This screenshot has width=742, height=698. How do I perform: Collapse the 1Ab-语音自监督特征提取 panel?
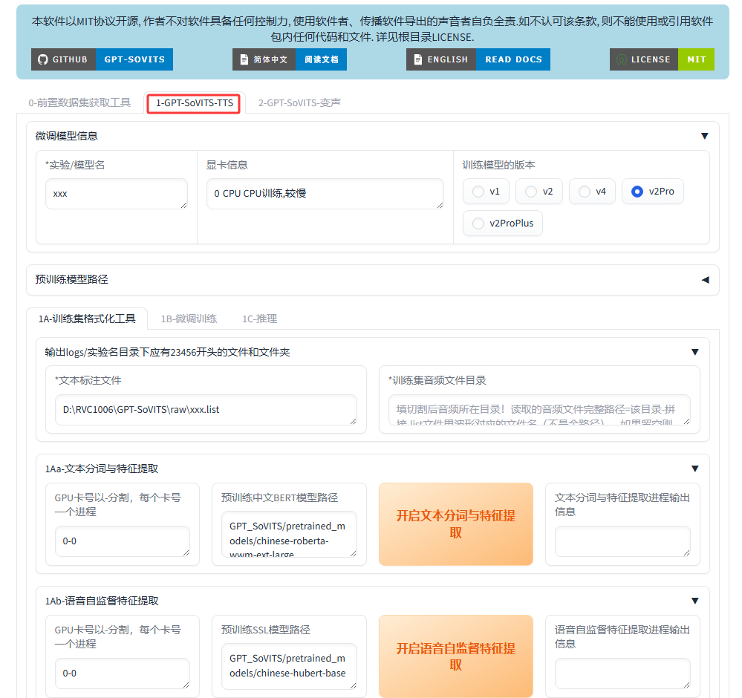point(694,601)
